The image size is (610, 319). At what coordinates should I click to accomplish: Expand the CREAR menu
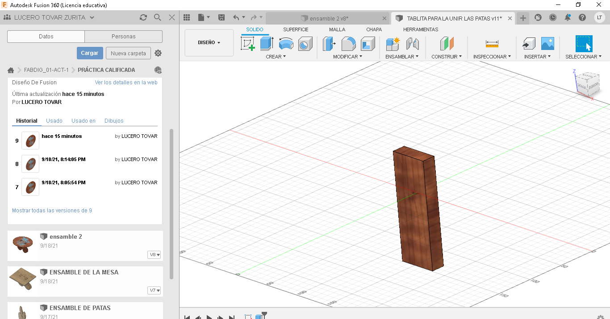pyautogui.click(x=276, y=57)
